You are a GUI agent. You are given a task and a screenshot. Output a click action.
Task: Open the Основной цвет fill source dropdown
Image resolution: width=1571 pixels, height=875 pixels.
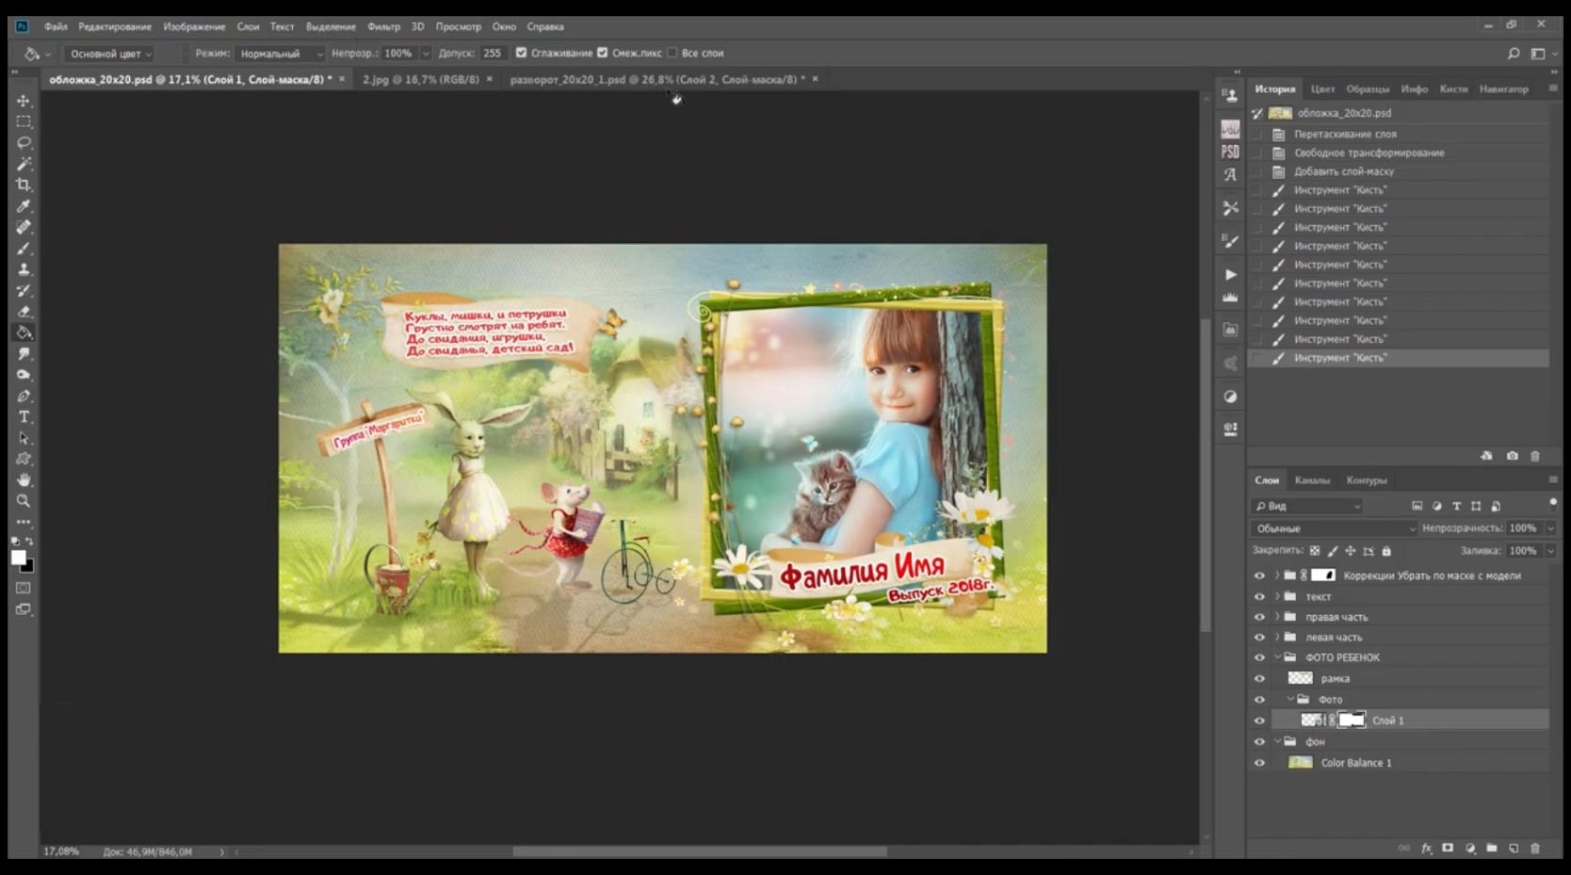pos(109,54)
